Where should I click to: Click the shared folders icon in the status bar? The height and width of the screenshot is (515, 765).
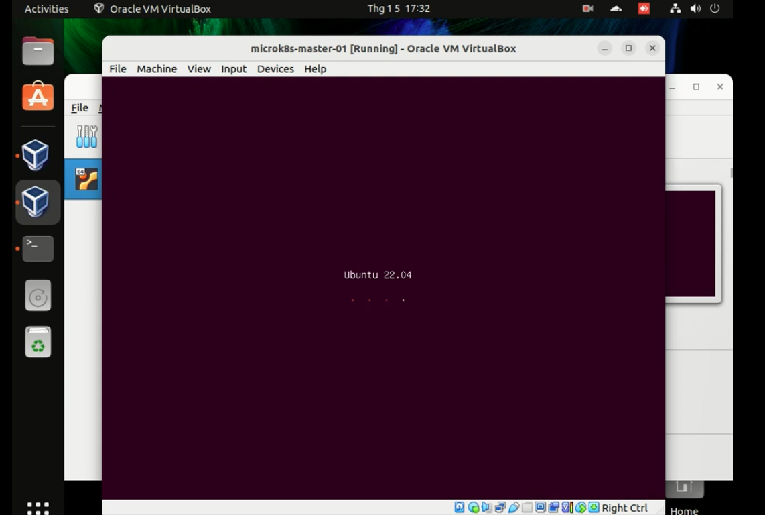click(x=528, y=508)
